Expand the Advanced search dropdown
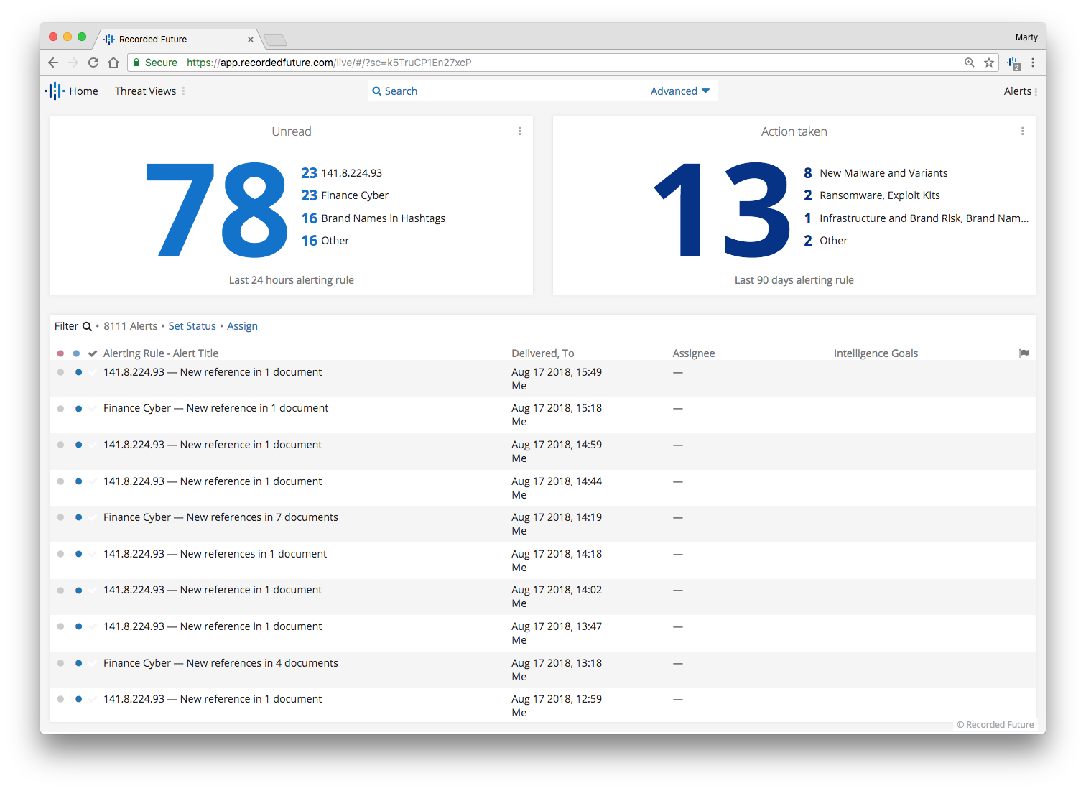The width and height of the screenshot is (1086, 791). [679, 91]
